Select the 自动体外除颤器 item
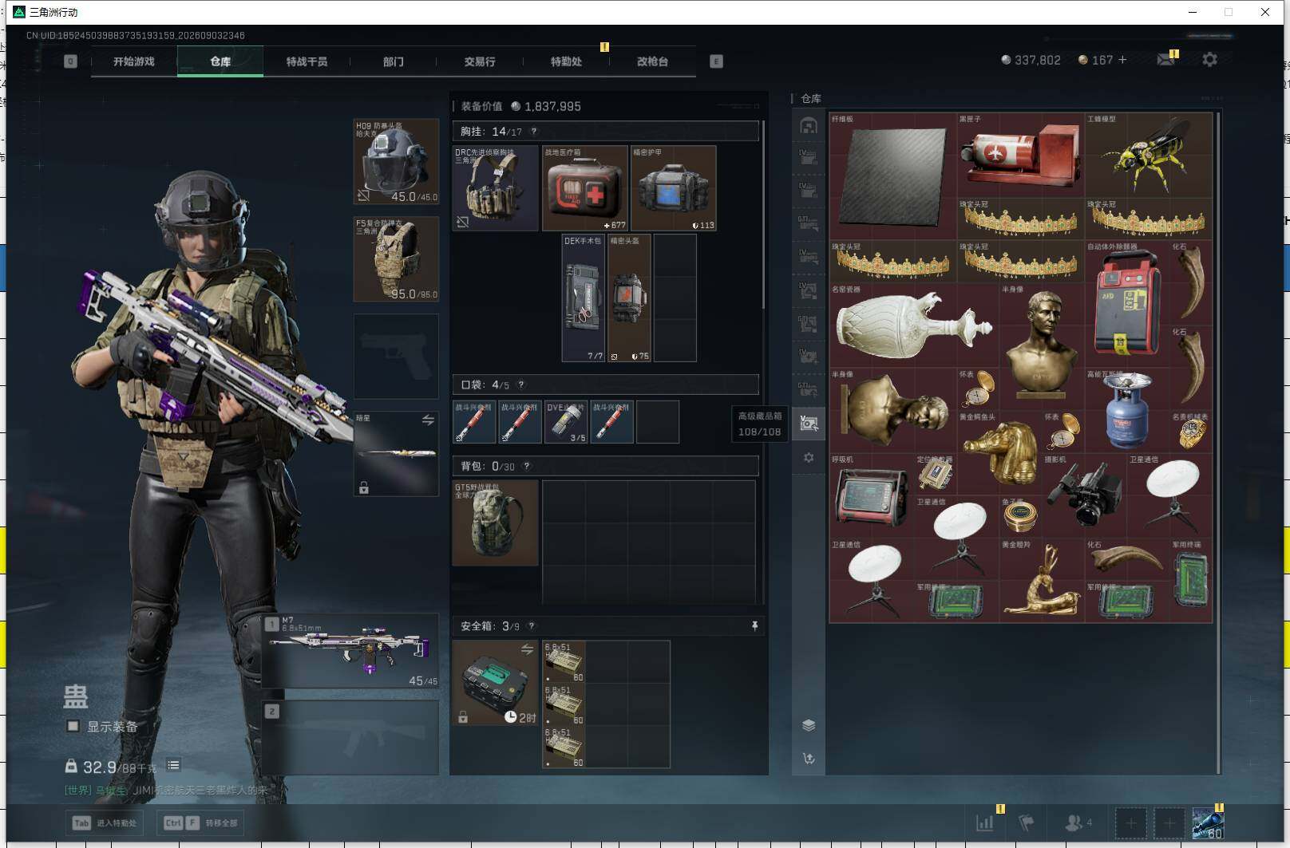The width and height of the screenshot is (1290, 848). [x=1127, y=303]
